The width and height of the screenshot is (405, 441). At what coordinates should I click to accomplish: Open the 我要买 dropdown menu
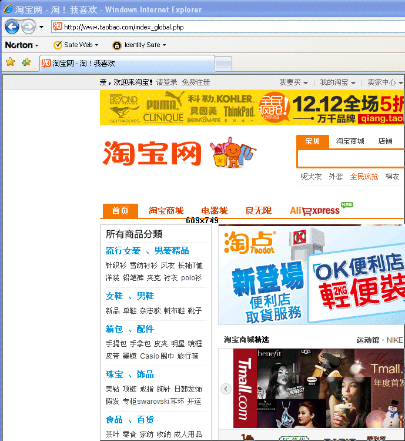pyautogui.click(x=293, y=82)
